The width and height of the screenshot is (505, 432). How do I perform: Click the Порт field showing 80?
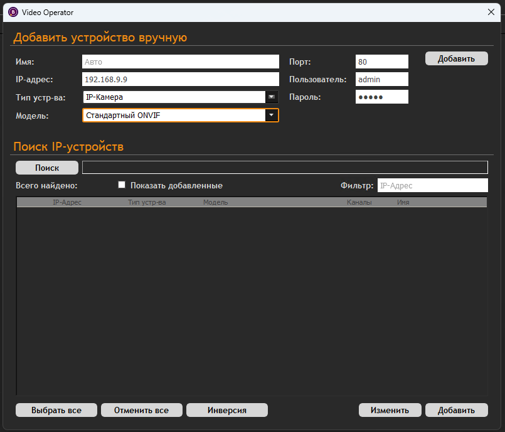tap(381, 62)
